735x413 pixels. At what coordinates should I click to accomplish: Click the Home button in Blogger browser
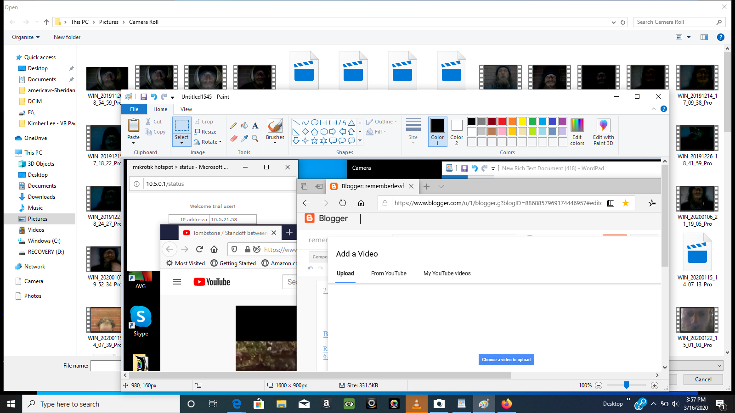tap(361, 203)
